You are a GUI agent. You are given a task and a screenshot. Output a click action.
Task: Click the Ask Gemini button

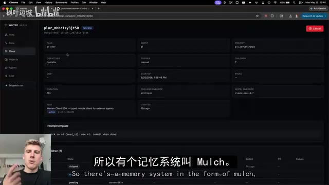[x=318, y=9]
